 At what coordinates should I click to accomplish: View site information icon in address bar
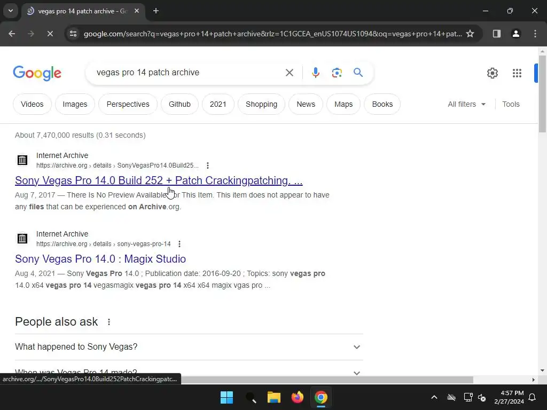pyautogui.click(x=73, y=34)
